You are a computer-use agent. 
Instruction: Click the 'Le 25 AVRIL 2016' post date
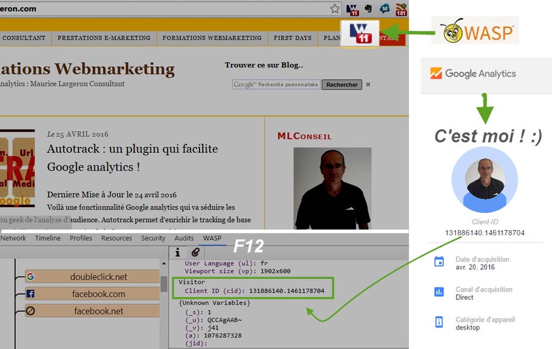pyautogui.click(x=78, y=134)
